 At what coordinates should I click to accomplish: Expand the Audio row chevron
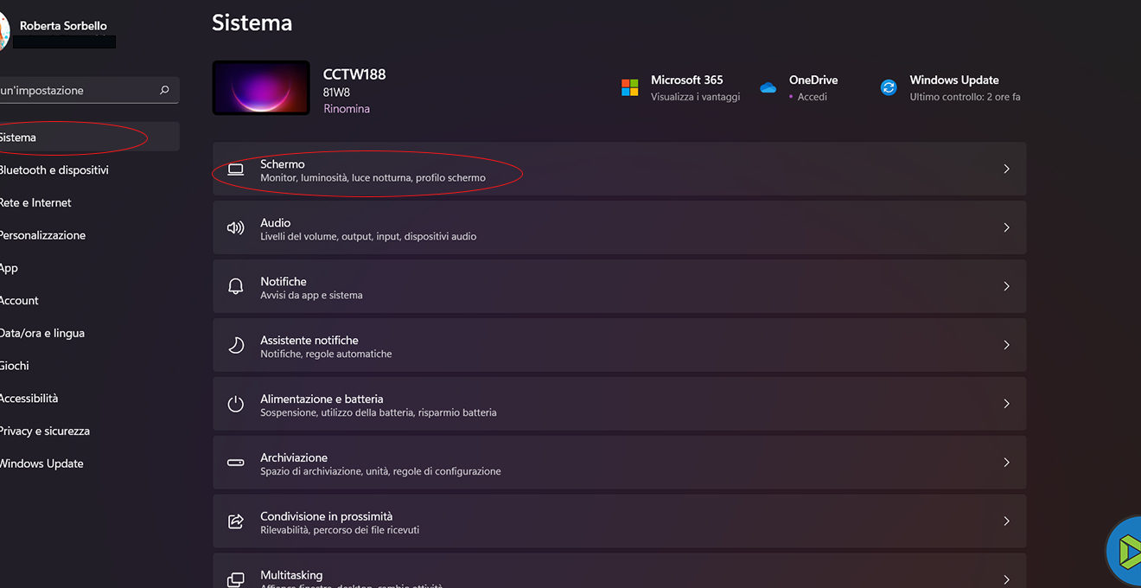pyautogui.click(x=1006, y=228)
